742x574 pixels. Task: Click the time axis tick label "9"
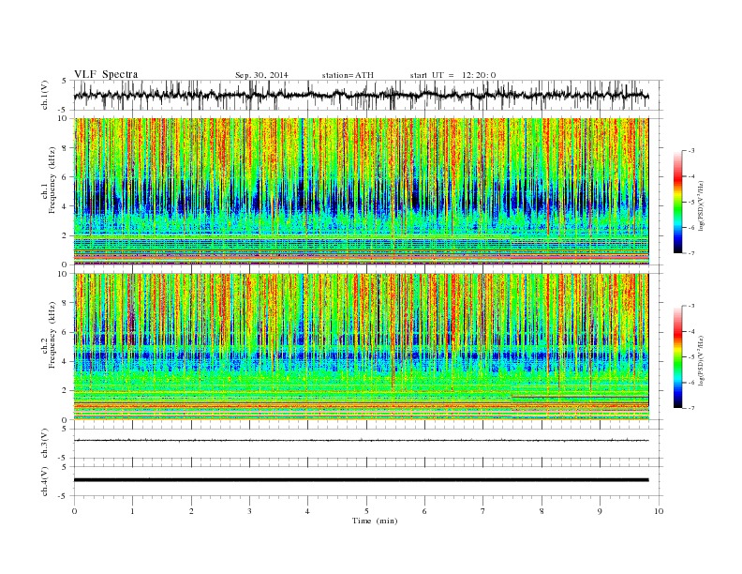(x=600, y=511)
